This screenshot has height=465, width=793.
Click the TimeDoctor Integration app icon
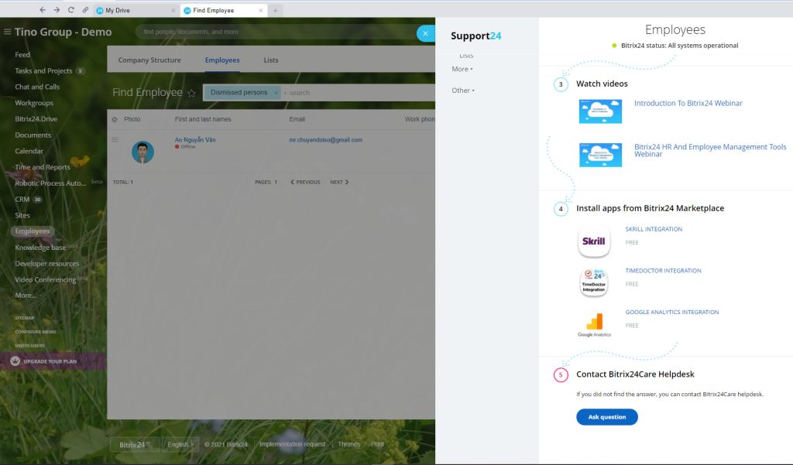(x=594, y=282)
